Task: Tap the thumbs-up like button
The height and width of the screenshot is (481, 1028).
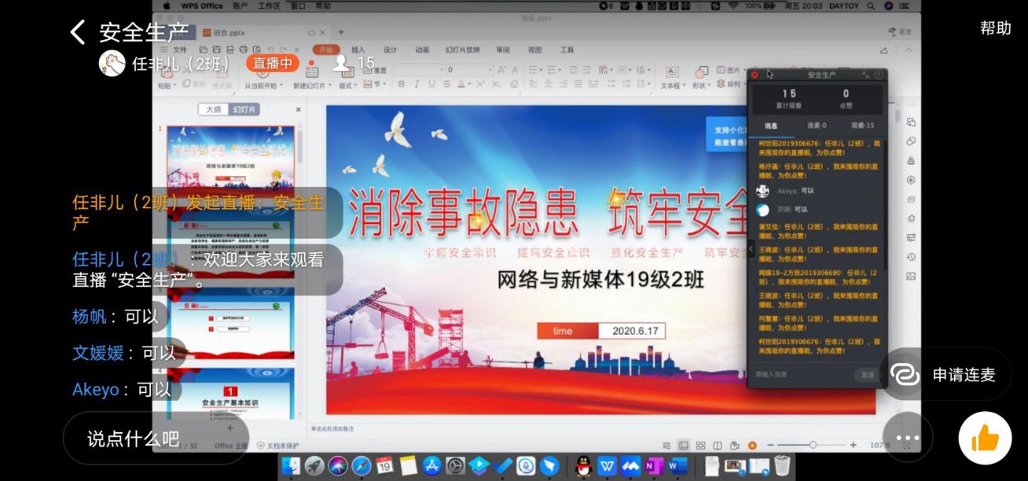Action: coord(985,438)
